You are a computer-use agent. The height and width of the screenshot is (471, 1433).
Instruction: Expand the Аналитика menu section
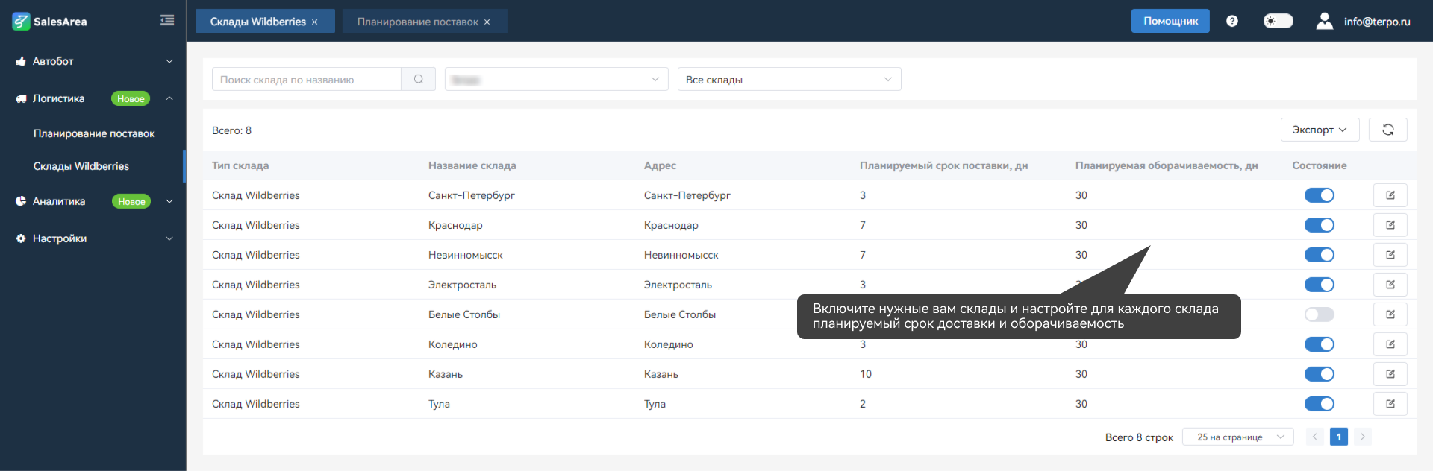pos(169,201)
